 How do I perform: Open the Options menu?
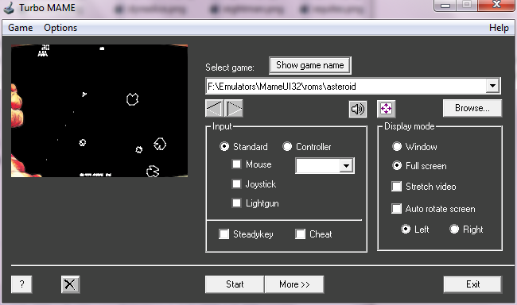(60, 28)
